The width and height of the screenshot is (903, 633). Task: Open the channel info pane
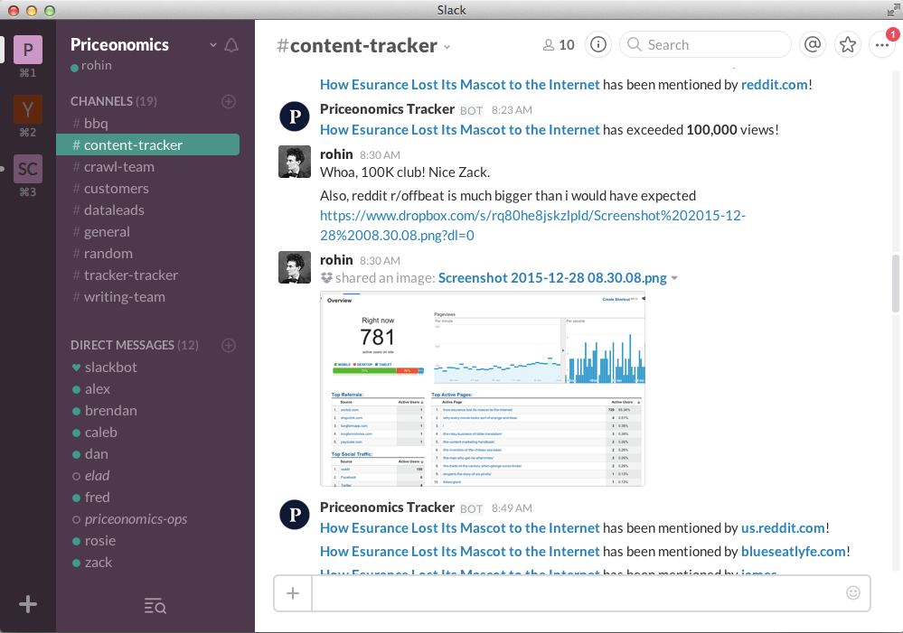(x=597, y=43)
